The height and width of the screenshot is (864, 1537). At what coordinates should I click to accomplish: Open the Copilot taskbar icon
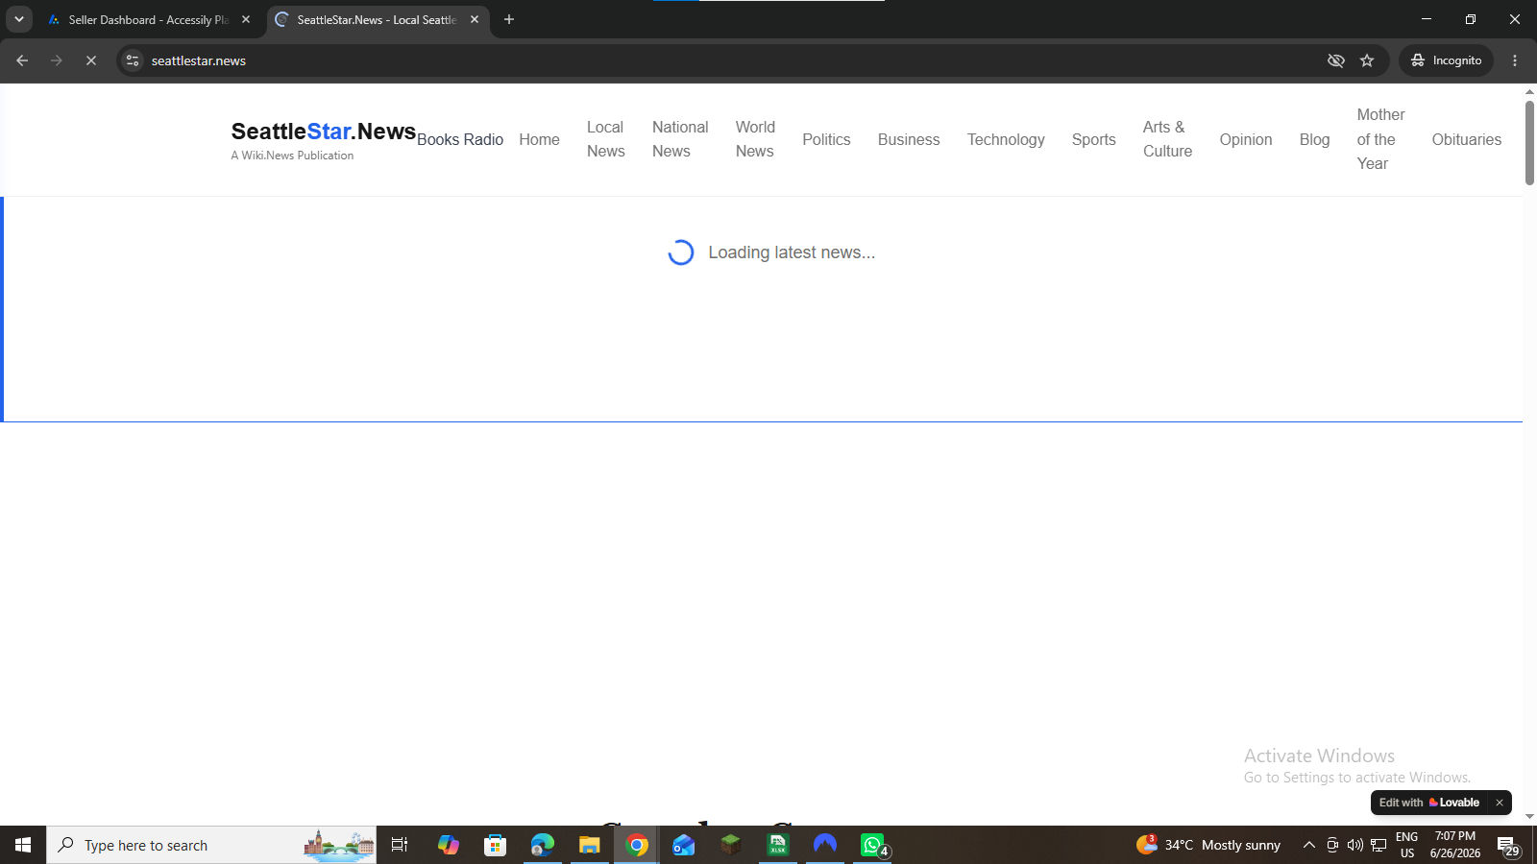click(x=448, y=845)
